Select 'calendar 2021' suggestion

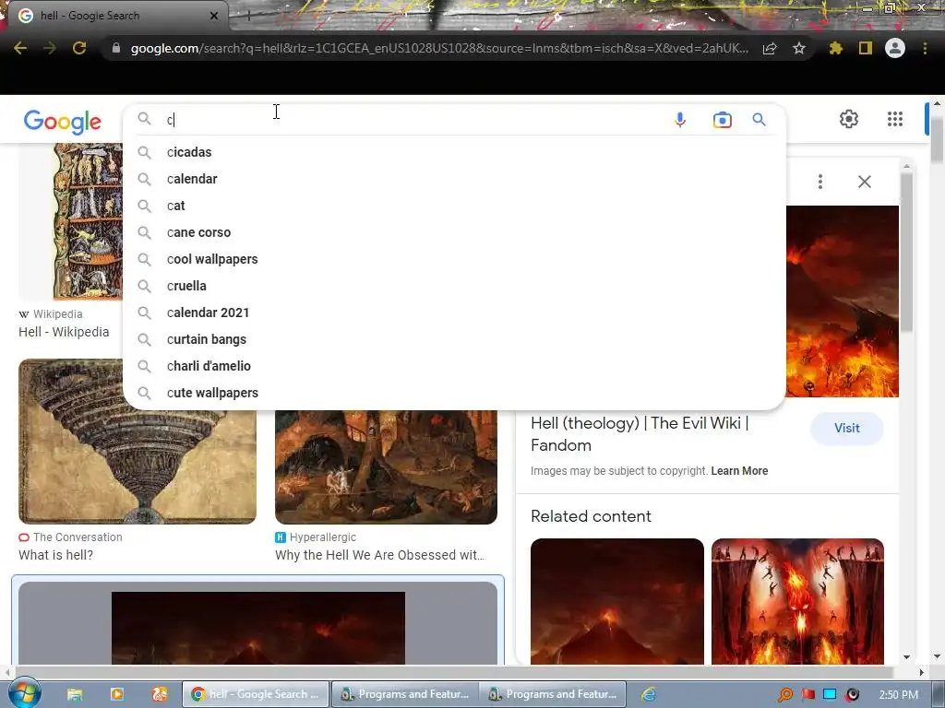(x=454, y=313)
